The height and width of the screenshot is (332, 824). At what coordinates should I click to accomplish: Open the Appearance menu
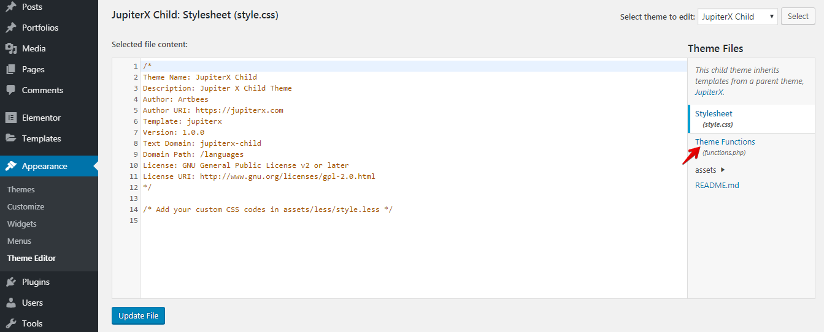45,166
